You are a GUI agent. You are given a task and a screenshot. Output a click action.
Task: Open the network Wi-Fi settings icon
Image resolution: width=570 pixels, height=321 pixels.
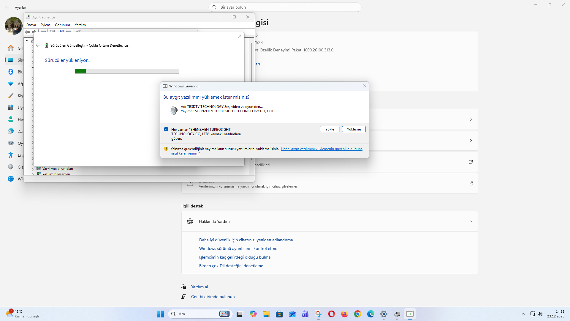click(x=11, y=84)
